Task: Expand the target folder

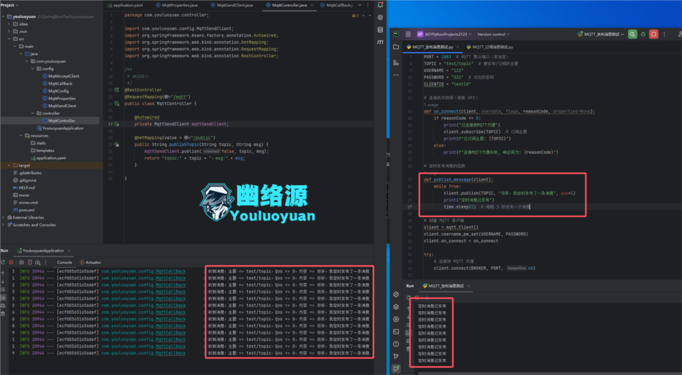Action: [9, 165]
